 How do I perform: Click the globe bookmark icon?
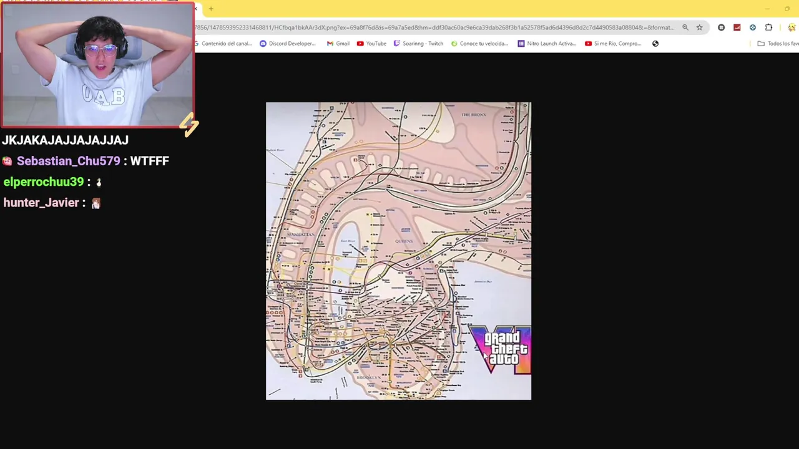pyautogui.click(x=655, y=44)
